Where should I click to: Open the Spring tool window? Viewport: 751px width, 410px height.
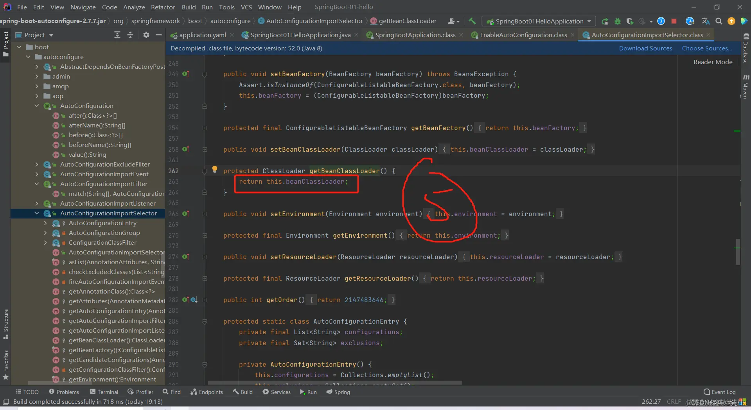click(338, 392)
